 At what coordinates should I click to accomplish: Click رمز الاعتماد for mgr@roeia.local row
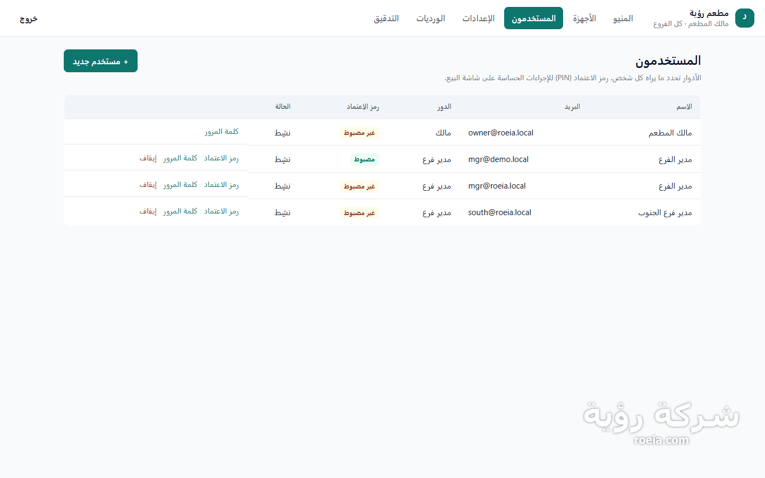[222, 184]
